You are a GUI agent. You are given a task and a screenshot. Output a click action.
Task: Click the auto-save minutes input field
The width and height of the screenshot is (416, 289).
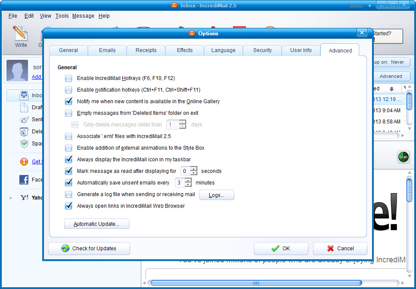coord(180,183)
